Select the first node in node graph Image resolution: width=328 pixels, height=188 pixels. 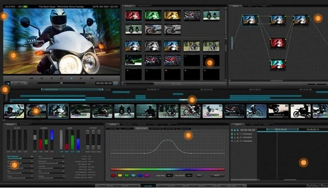click(250, 20)
